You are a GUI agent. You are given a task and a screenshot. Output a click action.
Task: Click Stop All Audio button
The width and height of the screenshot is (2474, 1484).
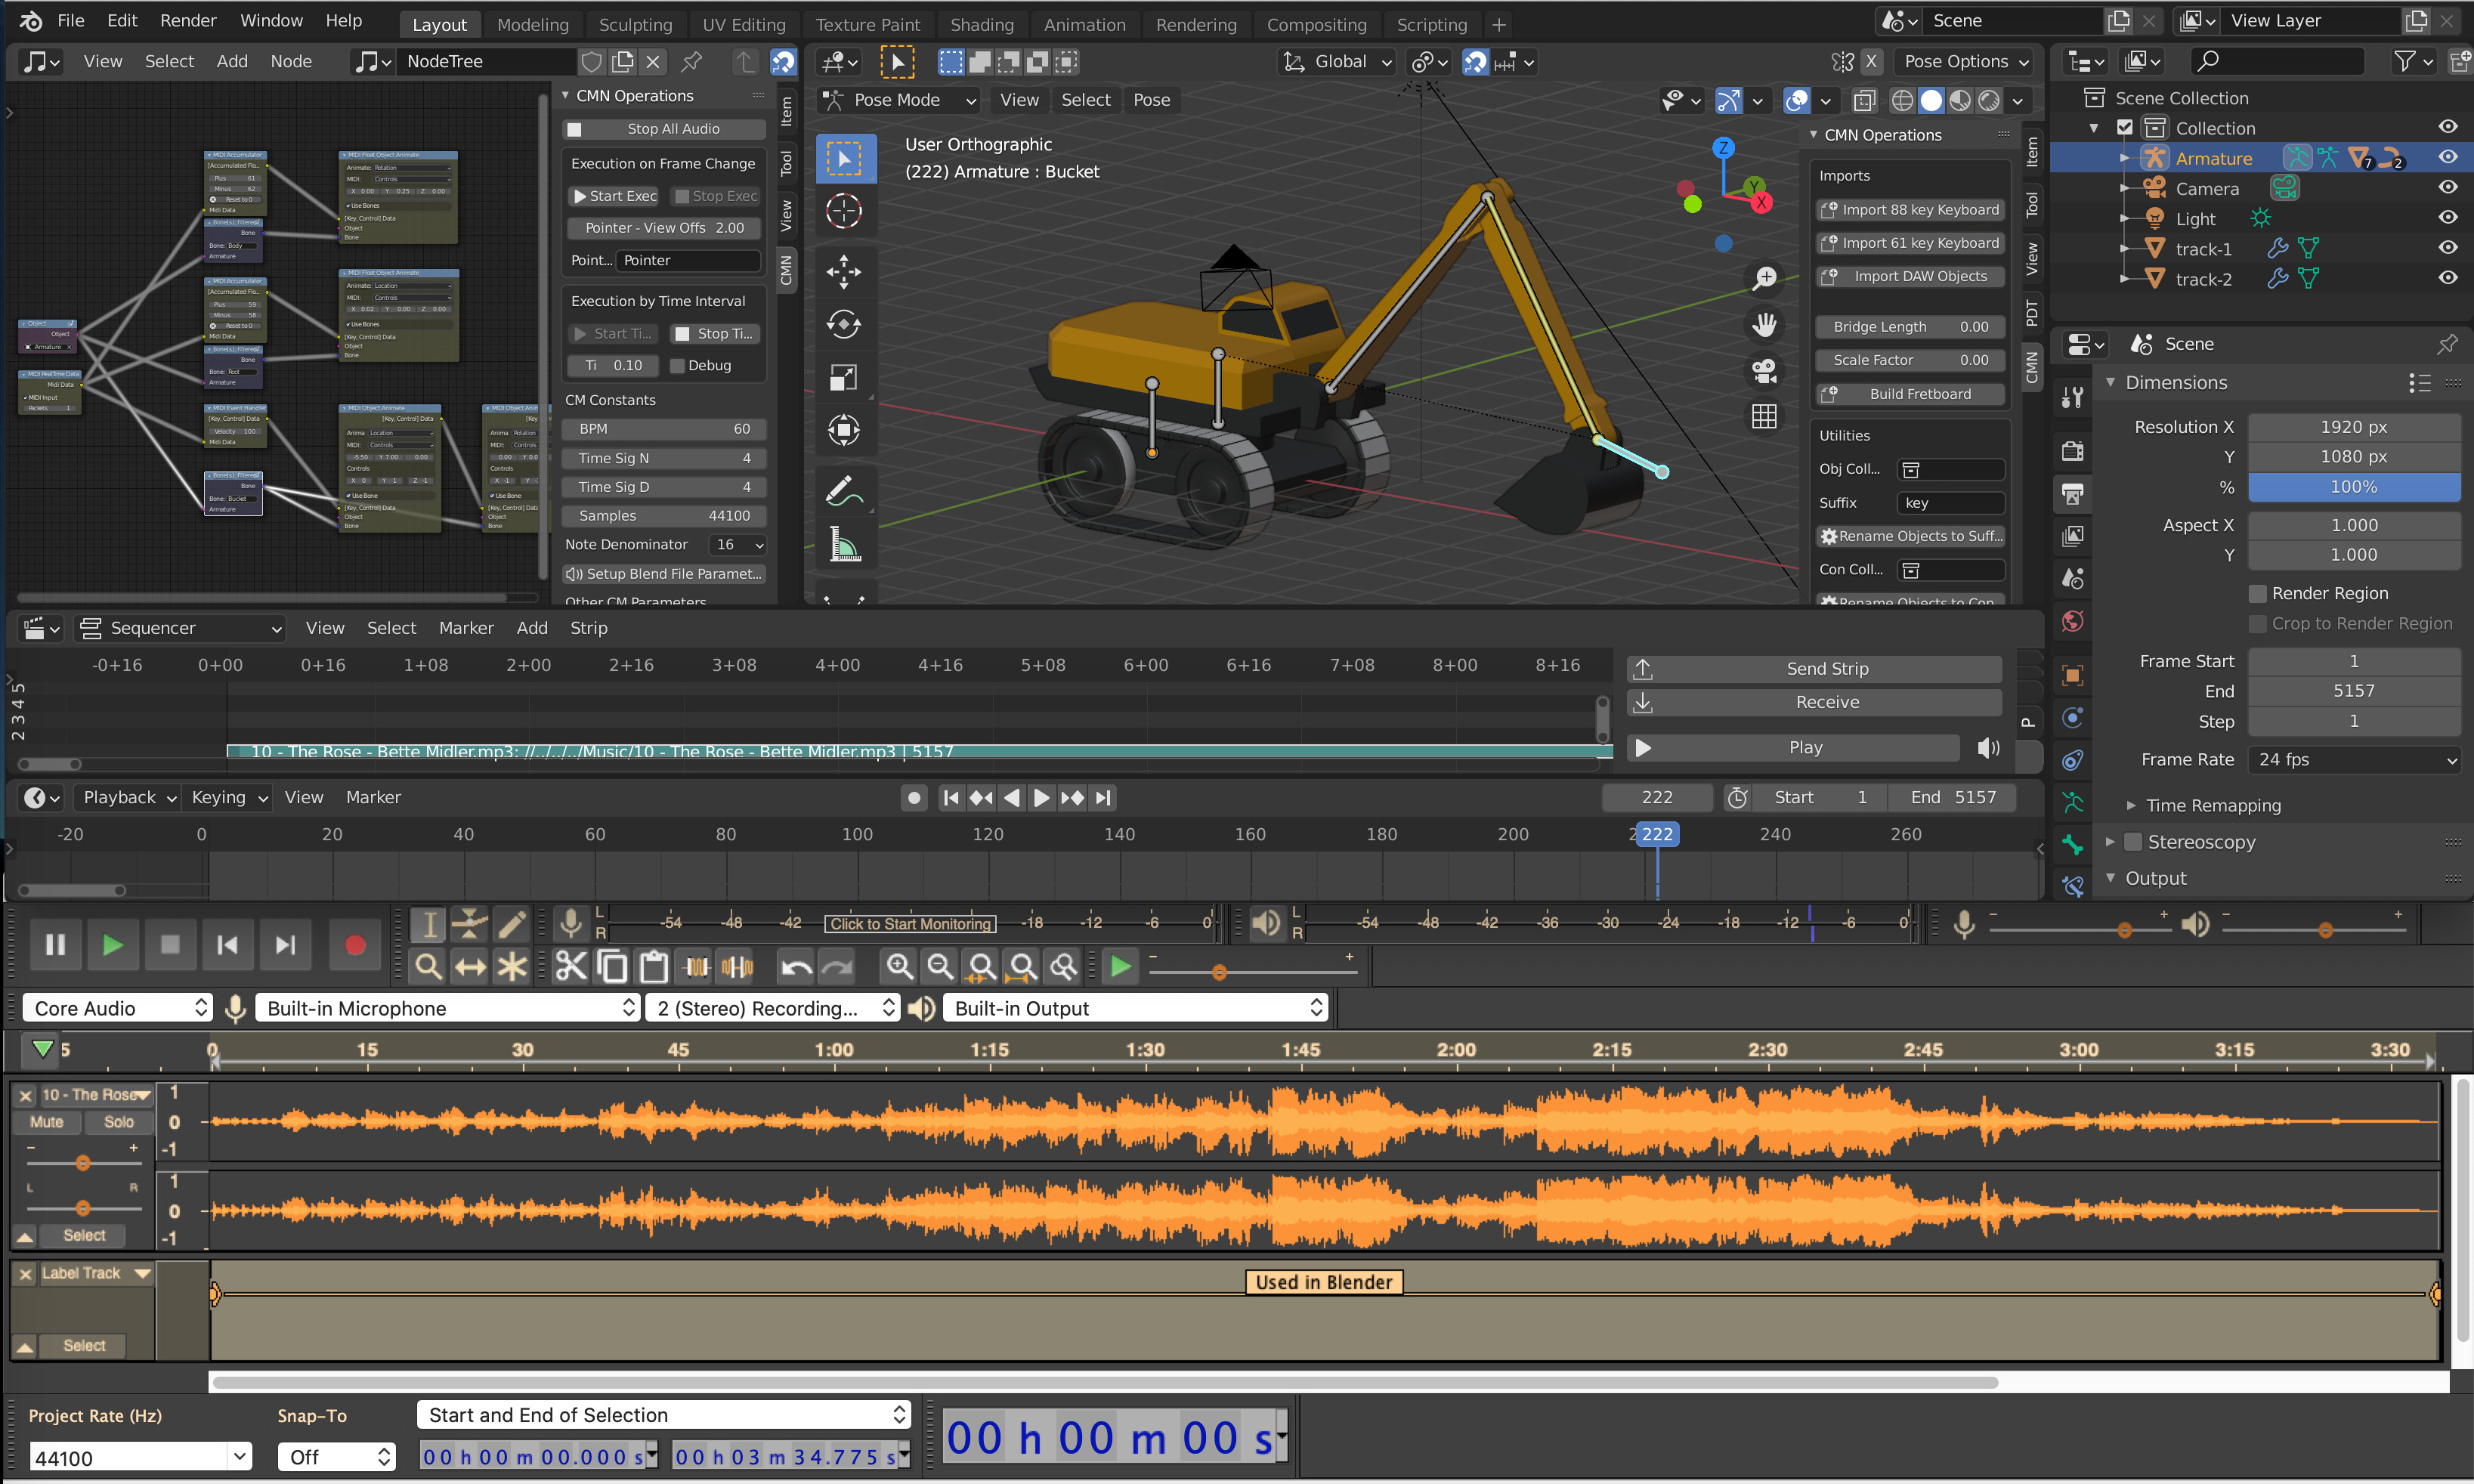click(x=664, y=129)
